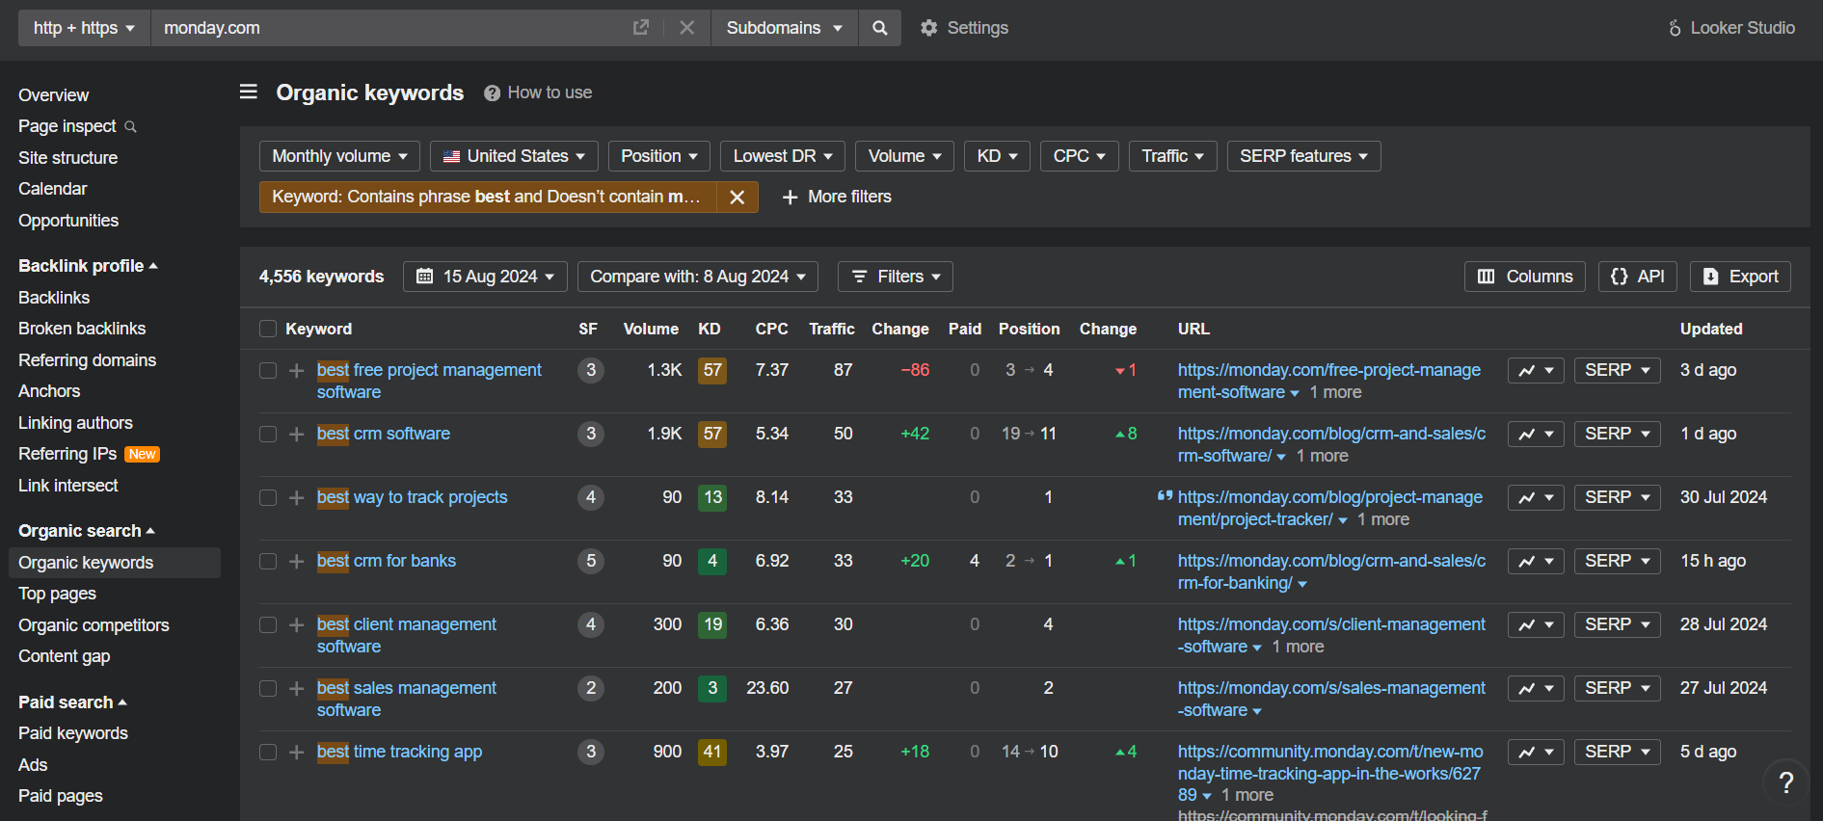Open the help question mark bubble
The image size is (1823, 821).
pos(1786,782)
